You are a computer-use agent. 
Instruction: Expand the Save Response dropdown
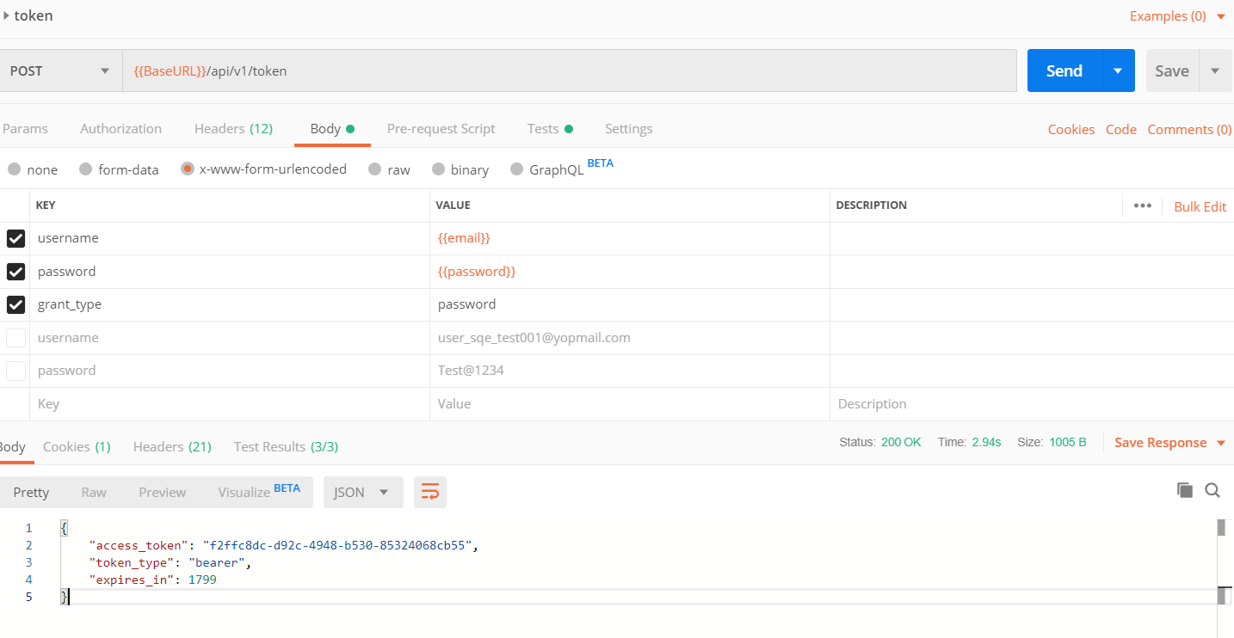[x=1220, y=443]
